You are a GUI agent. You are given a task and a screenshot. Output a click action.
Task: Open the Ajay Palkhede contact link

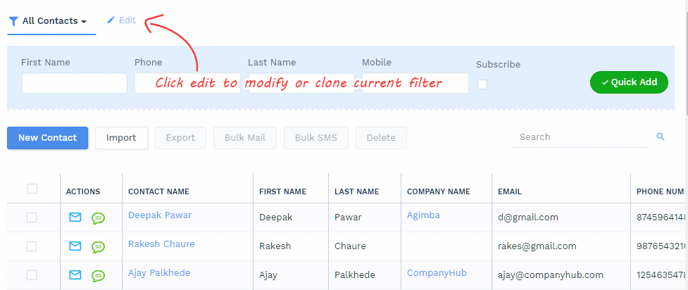pos(159,273)
